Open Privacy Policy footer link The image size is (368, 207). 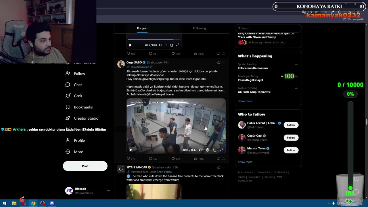point(264,172)
